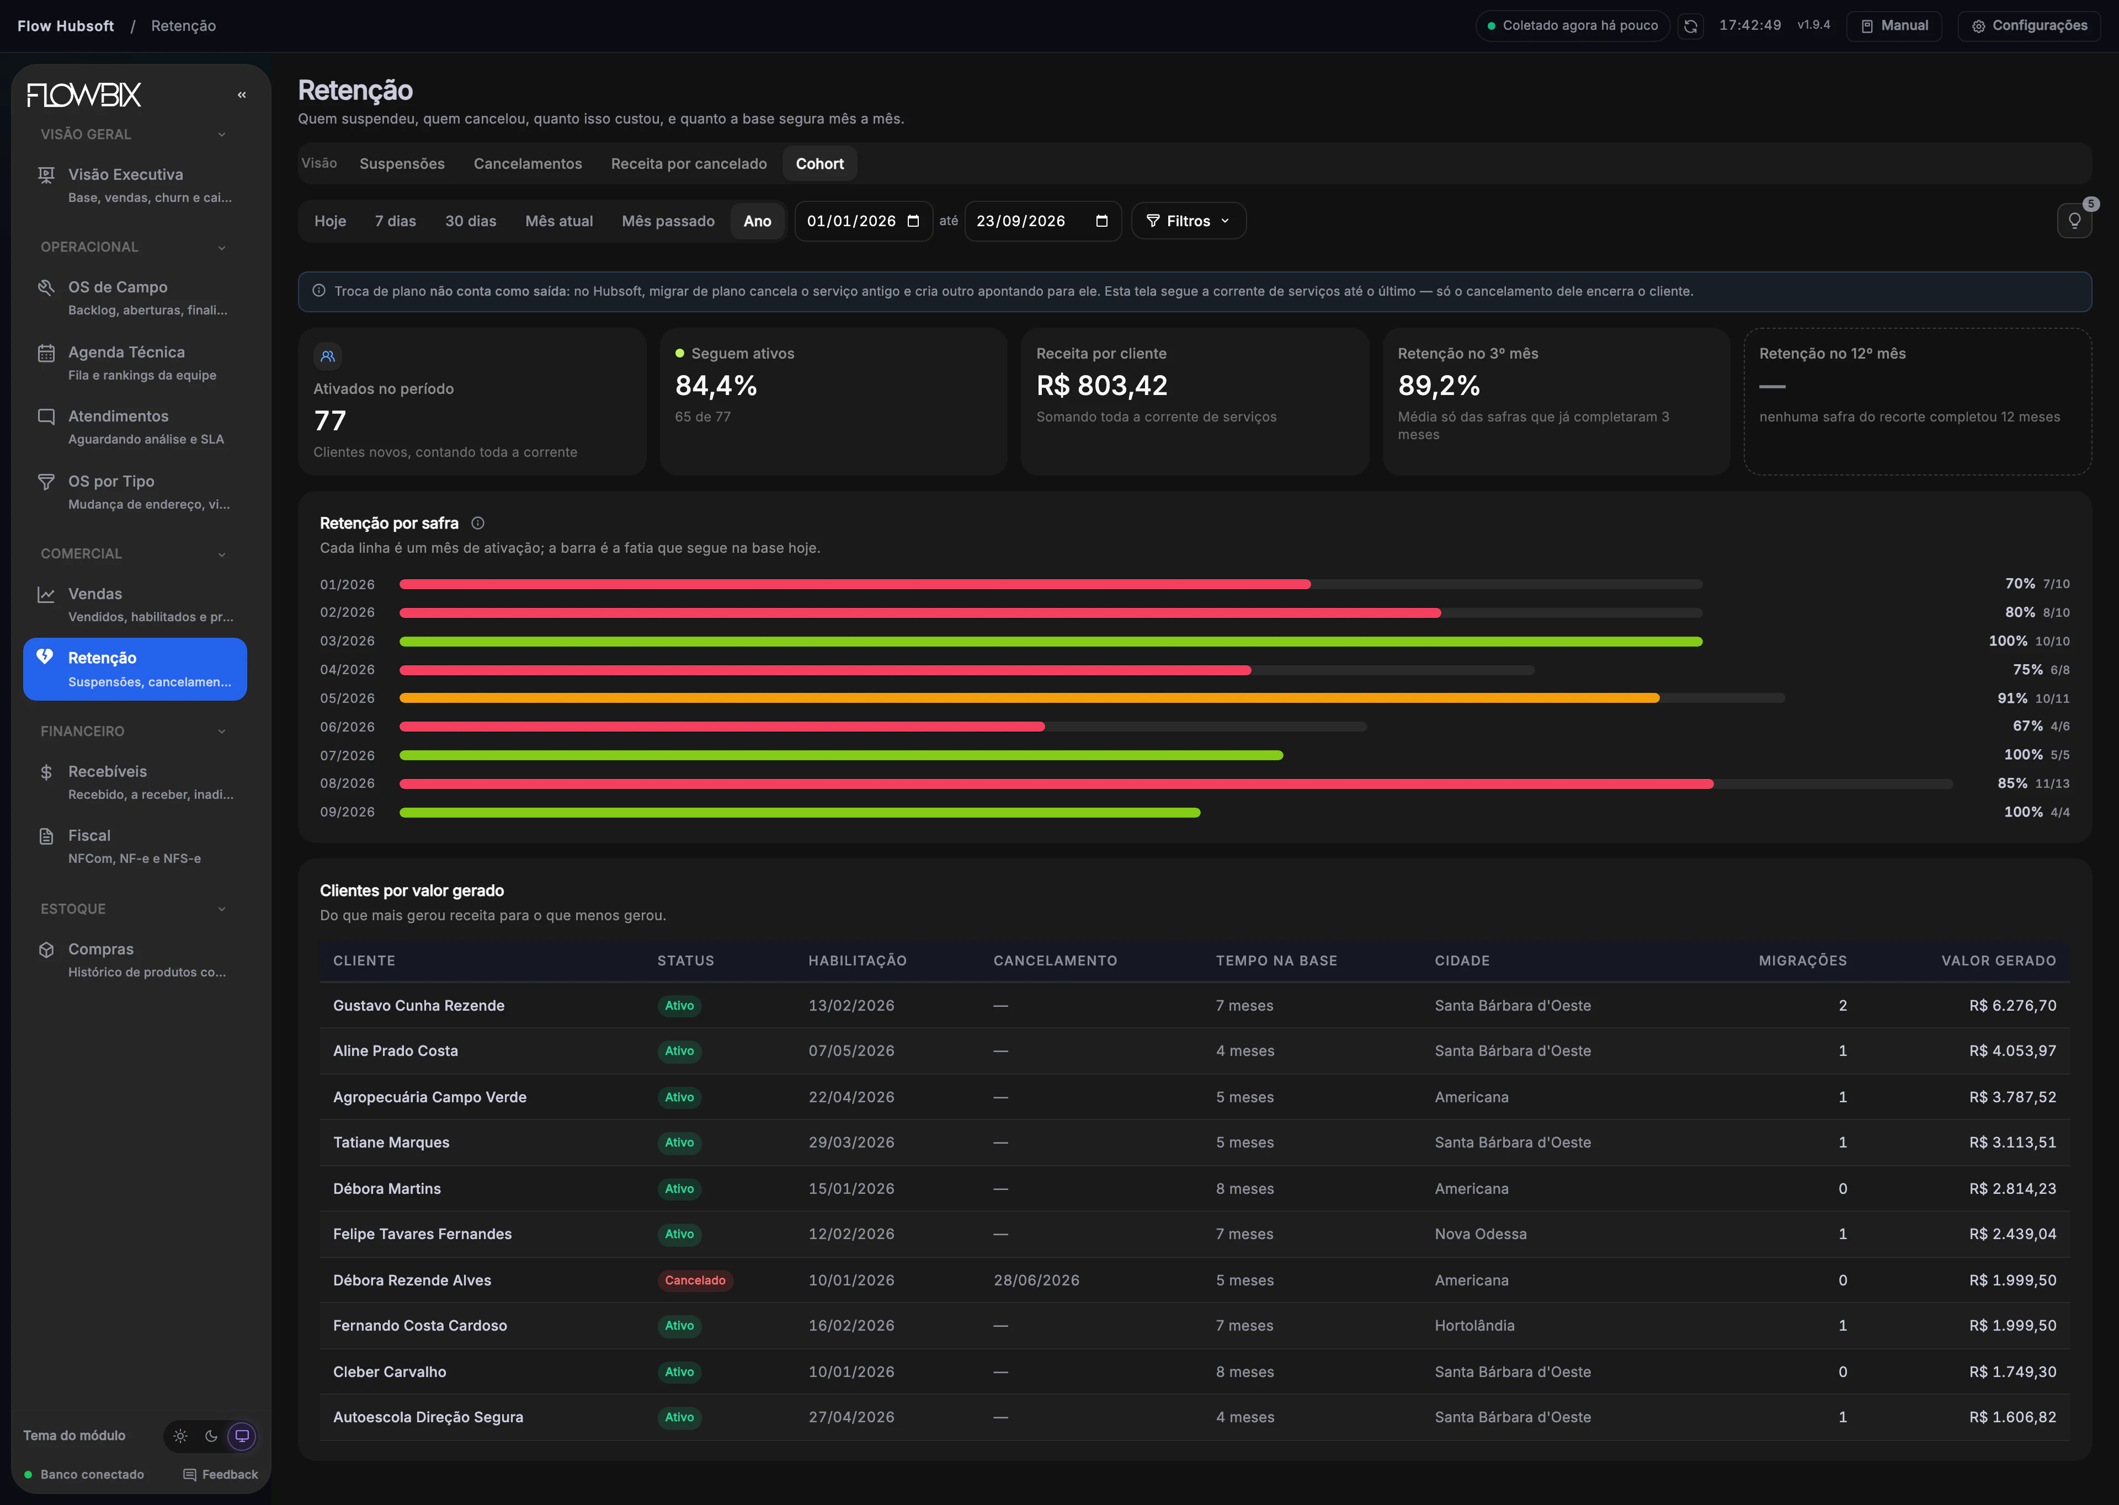The width and height of the screenshot is (2119, 1505).
Task: Select the Cohort tab
Action: 821,164
